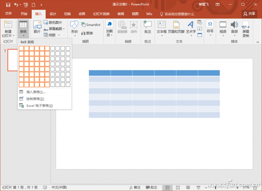Collapse the ribbon with the chevron

tap(258, 42)
